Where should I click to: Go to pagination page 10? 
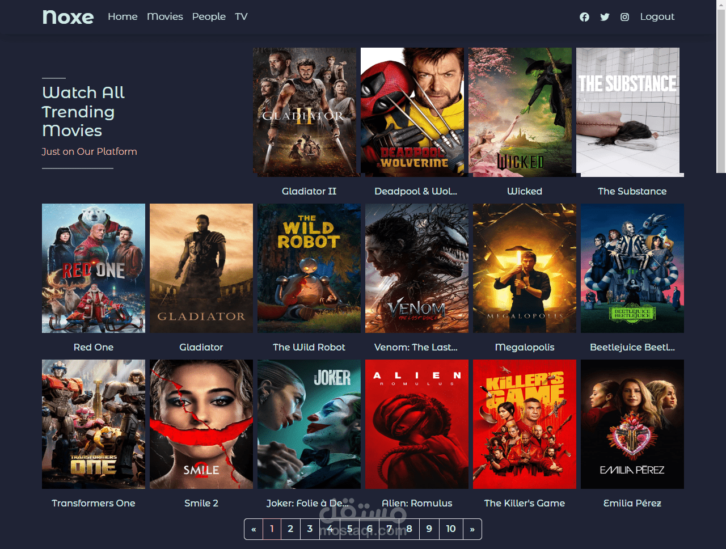451,529
